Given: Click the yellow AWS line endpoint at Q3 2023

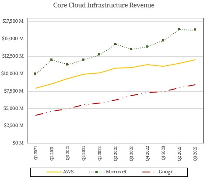Looking at the screenshot, I should click(195, 60).
